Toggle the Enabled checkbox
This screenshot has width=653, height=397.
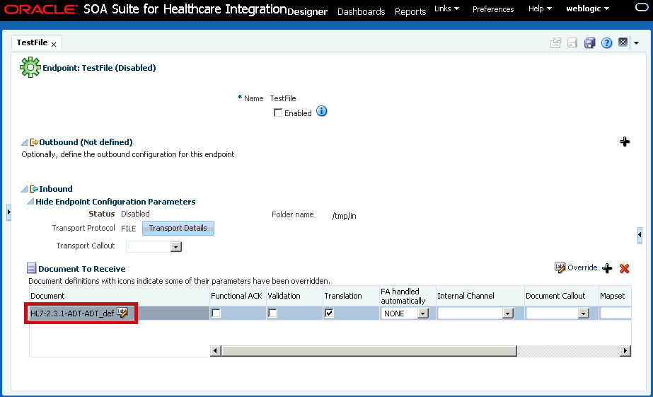278,113
